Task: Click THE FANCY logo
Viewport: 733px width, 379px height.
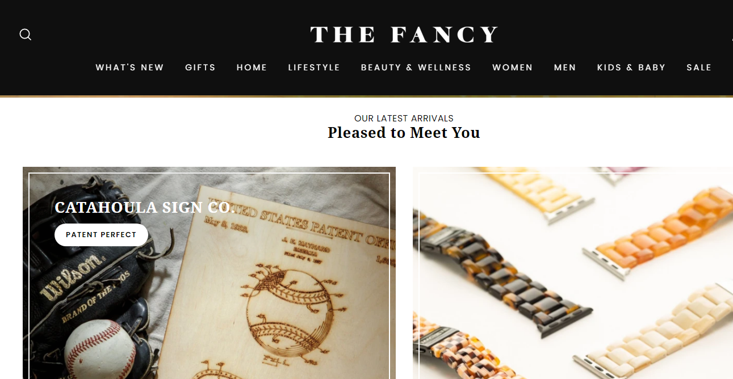Action: (404, 35)
